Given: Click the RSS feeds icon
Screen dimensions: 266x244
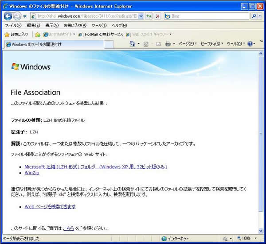Looking at the screenshot, I should 146,44.
